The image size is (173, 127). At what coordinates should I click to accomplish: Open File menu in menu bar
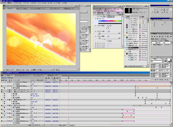[x=3, y=3]
